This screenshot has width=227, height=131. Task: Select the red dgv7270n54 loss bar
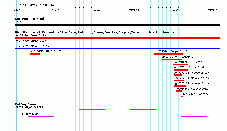pyautogui.click(x=172, y=59)
